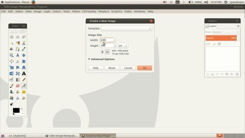Select the Perspective tool
Screen dimensions: 245x138
tap(24, 67)
